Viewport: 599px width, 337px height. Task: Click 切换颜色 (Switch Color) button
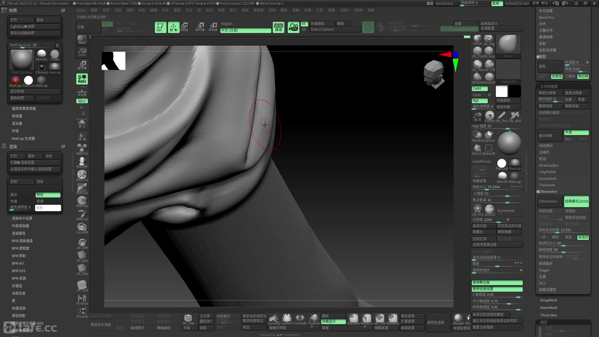[x=508, y=100]
